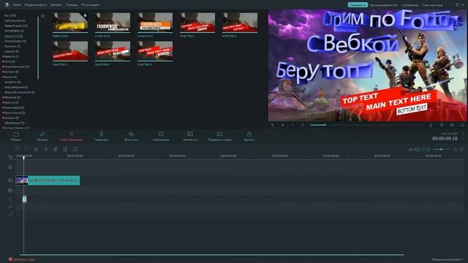Toggle the grid view button beside category list

pyautogui.click(x=43, y=16)
